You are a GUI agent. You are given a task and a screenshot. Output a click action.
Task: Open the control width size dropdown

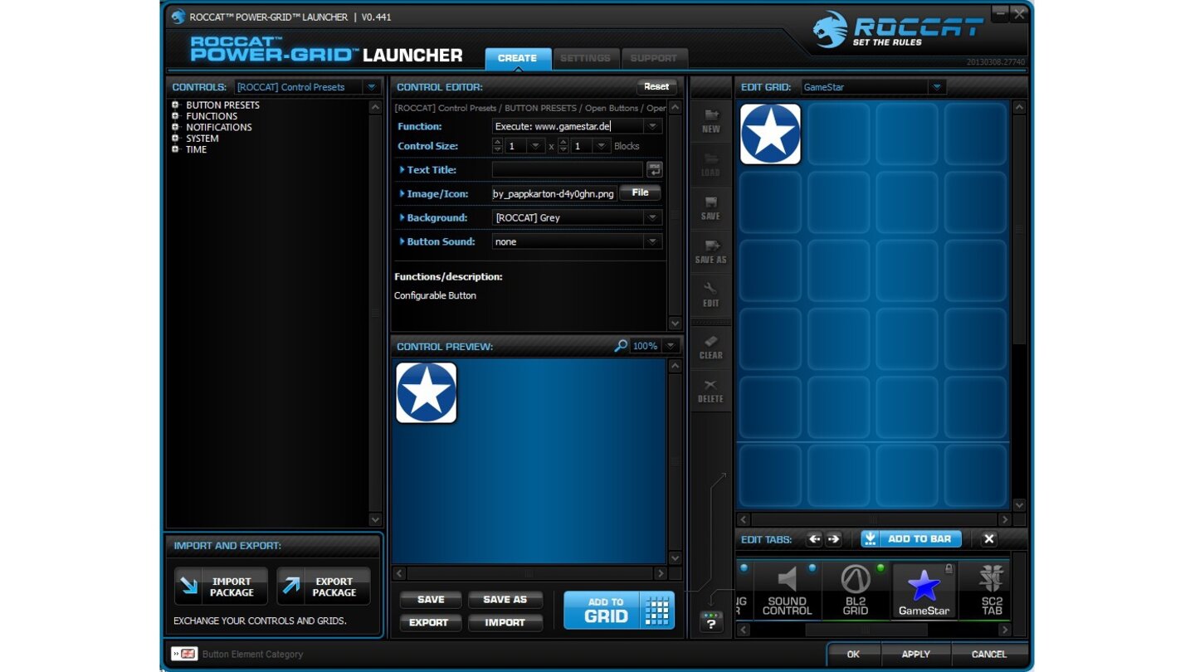pos(536,146)
